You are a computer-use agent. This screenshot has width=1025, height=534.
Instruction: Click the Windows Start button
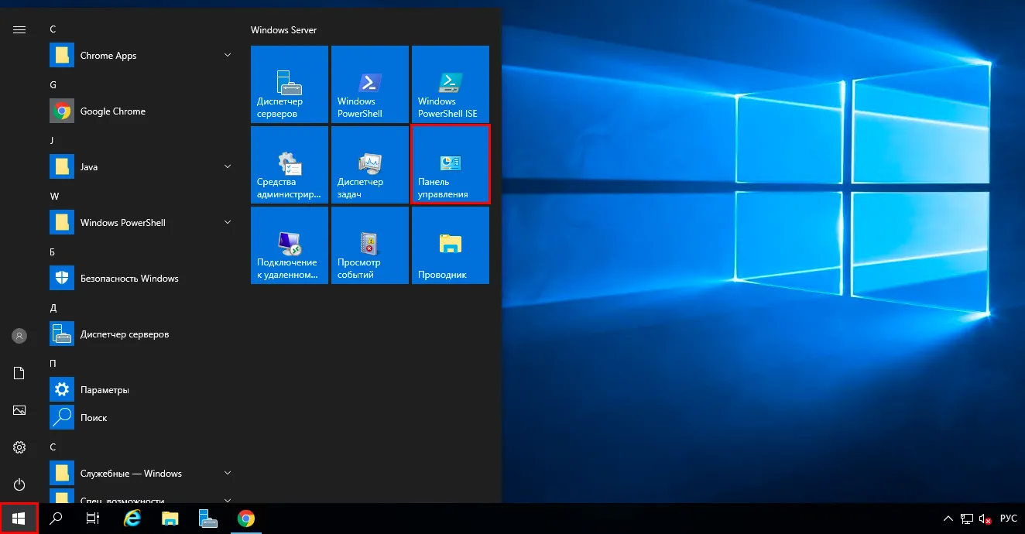coord(19,519)
